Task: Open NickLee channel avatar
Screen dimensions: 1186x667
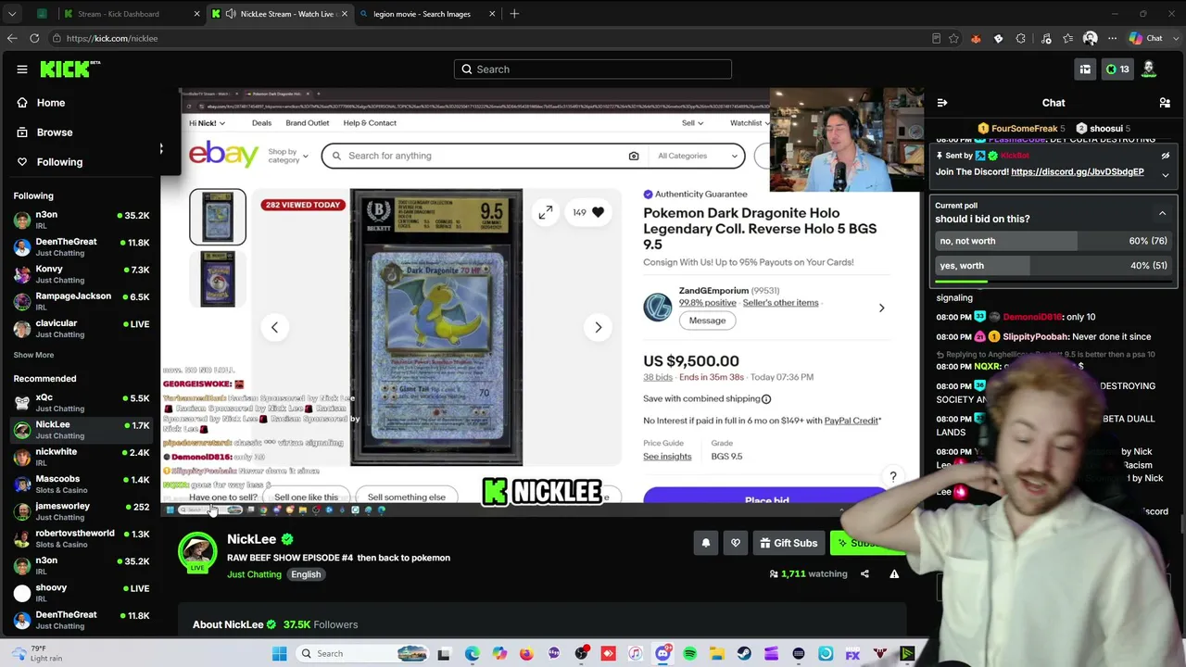Action: tap(197, 551)
